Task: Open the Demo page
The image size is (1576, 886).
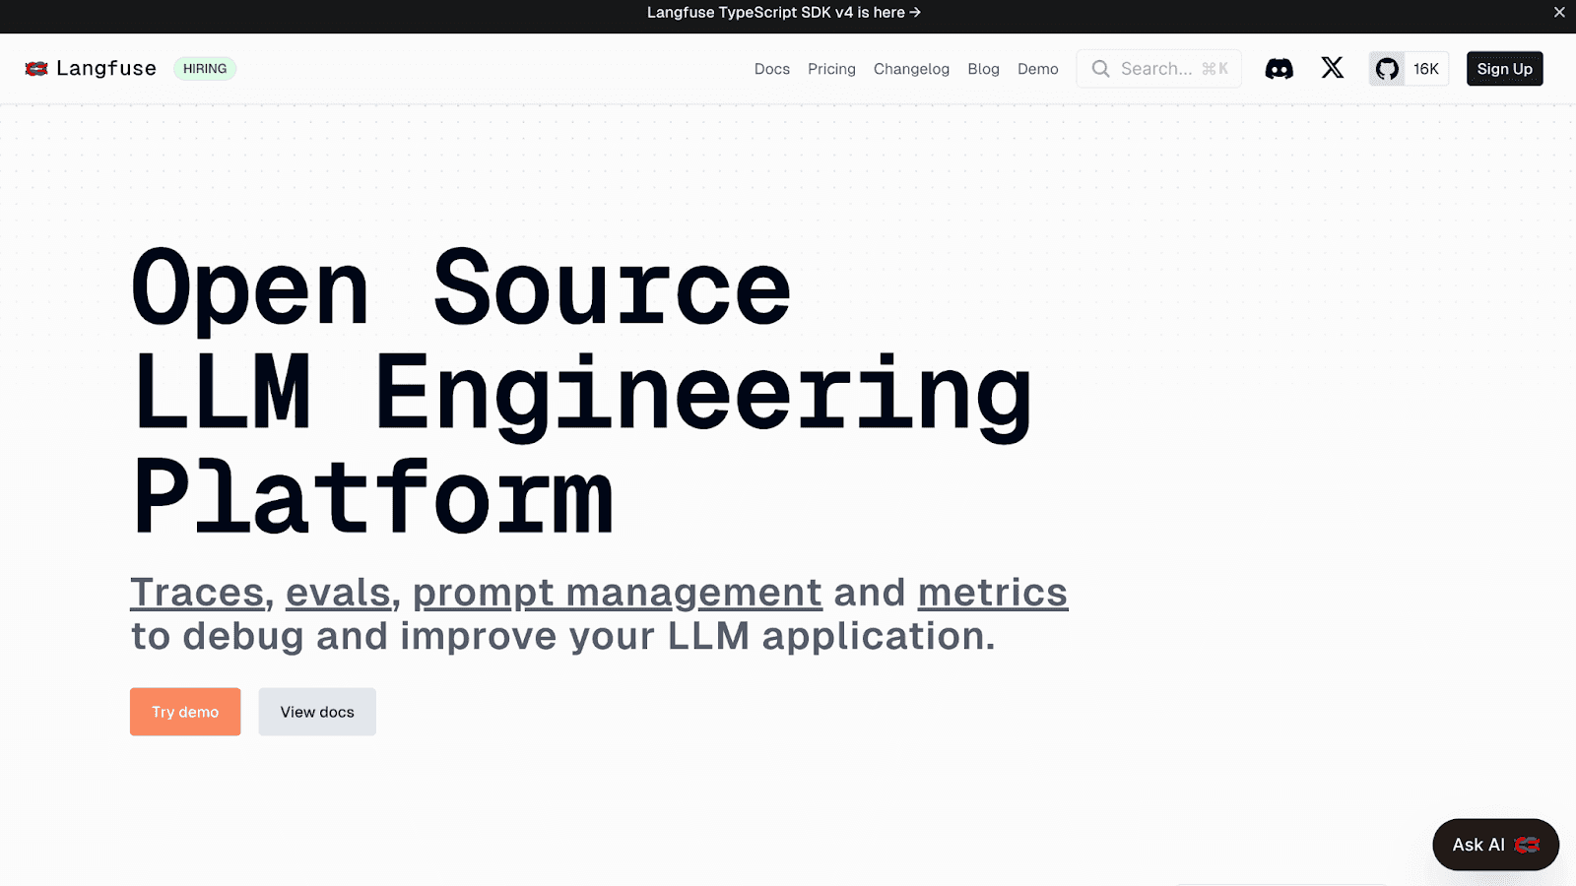Action: click(x=1037, y=69)
